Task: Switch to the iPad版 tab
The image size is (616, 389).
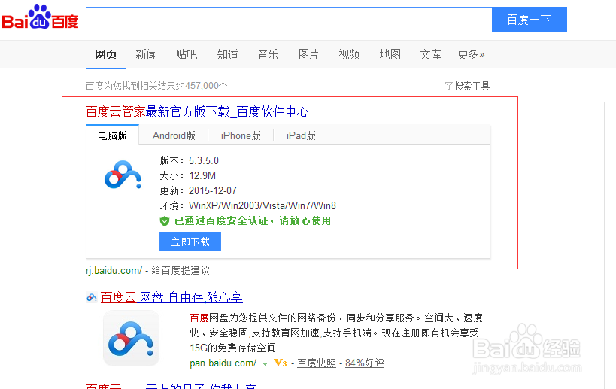Action: click(x=301, y=135)
